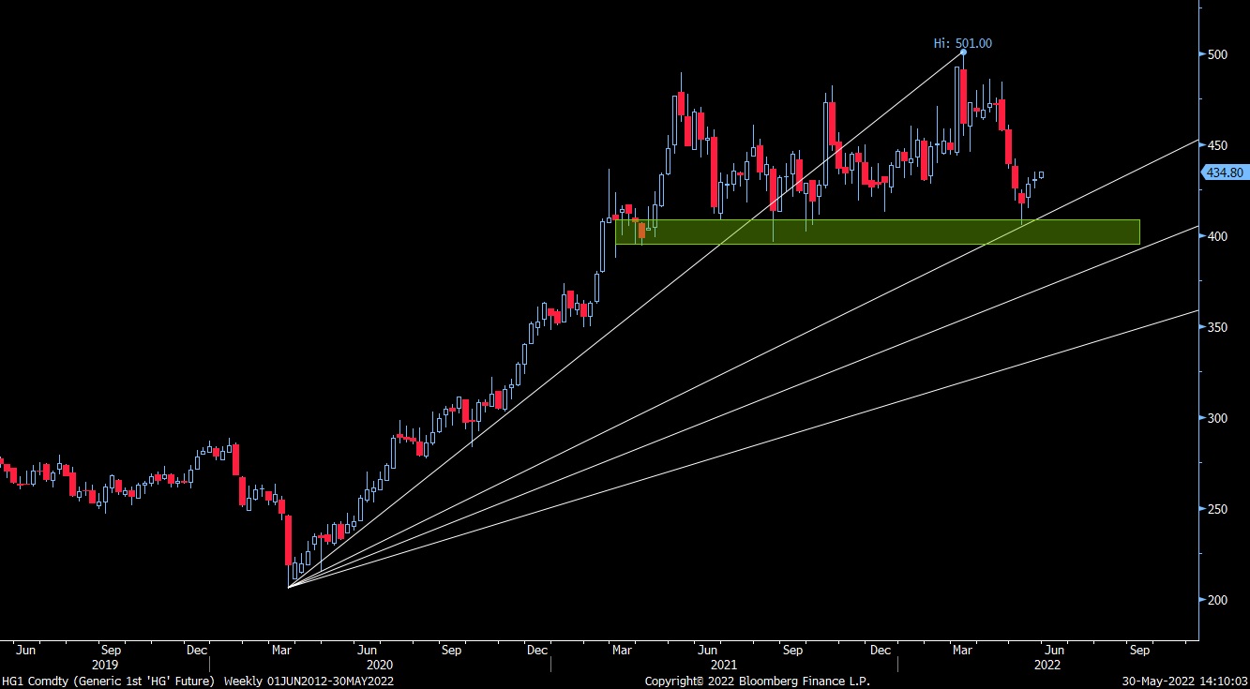Click the fan lines origin at March 2020 low
This screenshot has height=689, width=1250.
(289, 587)
